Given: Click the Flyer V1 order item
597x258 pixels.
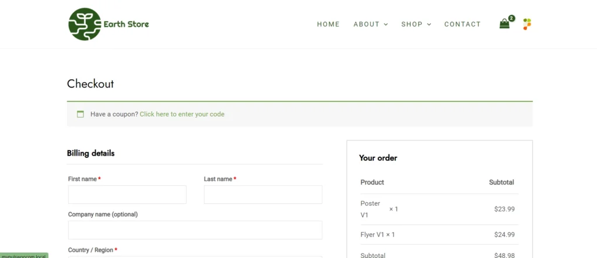Looking at the screenshot, I should pyautogui.click(x=377, y=235).
